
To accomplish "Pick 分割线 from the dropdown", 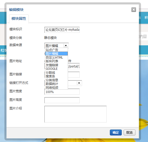I will point(56,73).
